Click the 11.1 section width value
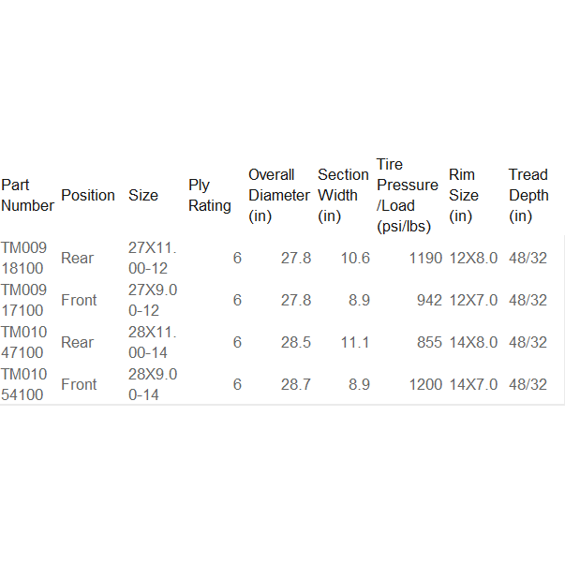Screen dimensions: 565x565 [x=354, y=342]
